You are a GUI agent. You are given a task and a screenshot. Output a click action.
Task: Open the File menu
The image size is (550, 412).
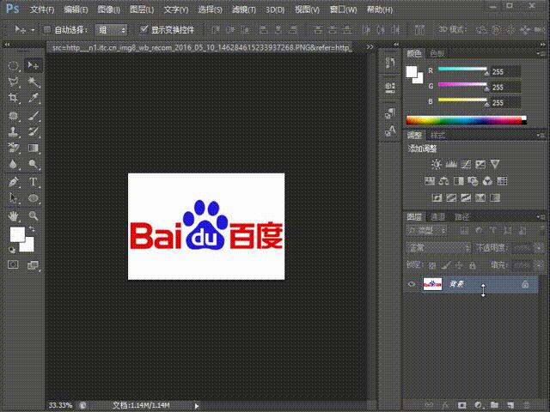point(42,9)
